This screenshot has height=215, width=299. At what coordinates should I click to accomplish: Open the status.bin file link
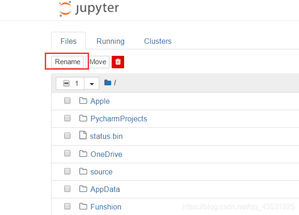tap(106, 136)
